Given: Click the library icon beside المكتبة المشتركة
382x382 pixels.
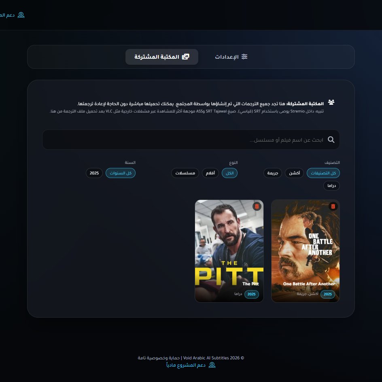Looking at the screenshot, I should pyautogui.click(x=186, y=57).
